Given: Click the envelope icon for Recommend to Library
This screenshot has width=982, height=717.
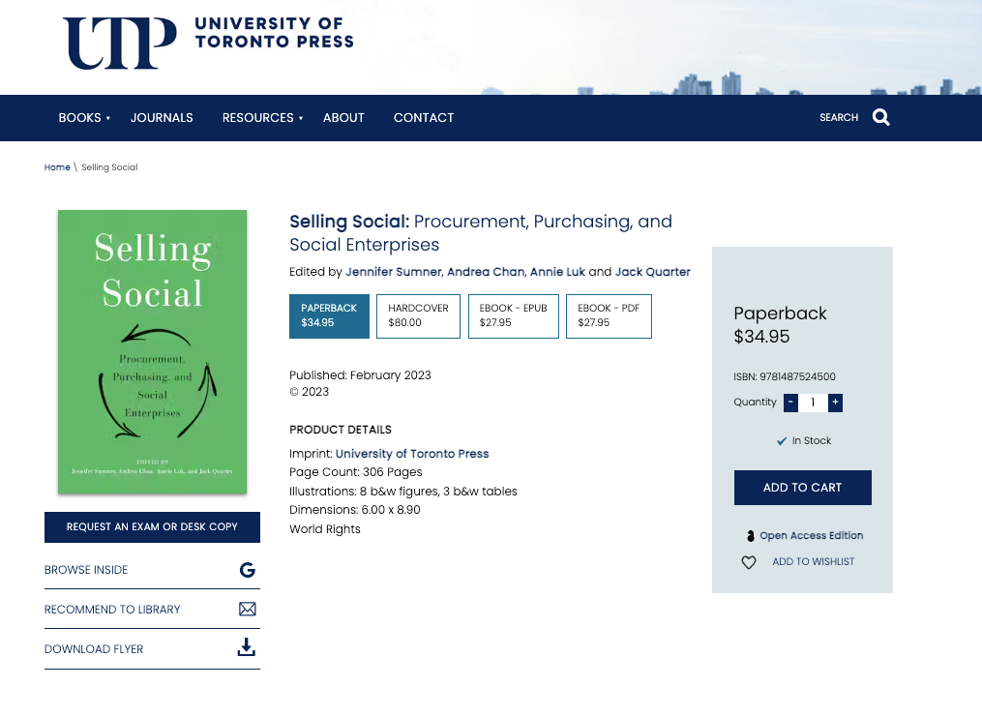Looking at the screenshot, I should tap(248, 609).
